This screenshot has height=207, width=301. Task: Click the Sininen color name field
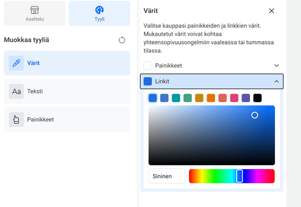(167, 176)
